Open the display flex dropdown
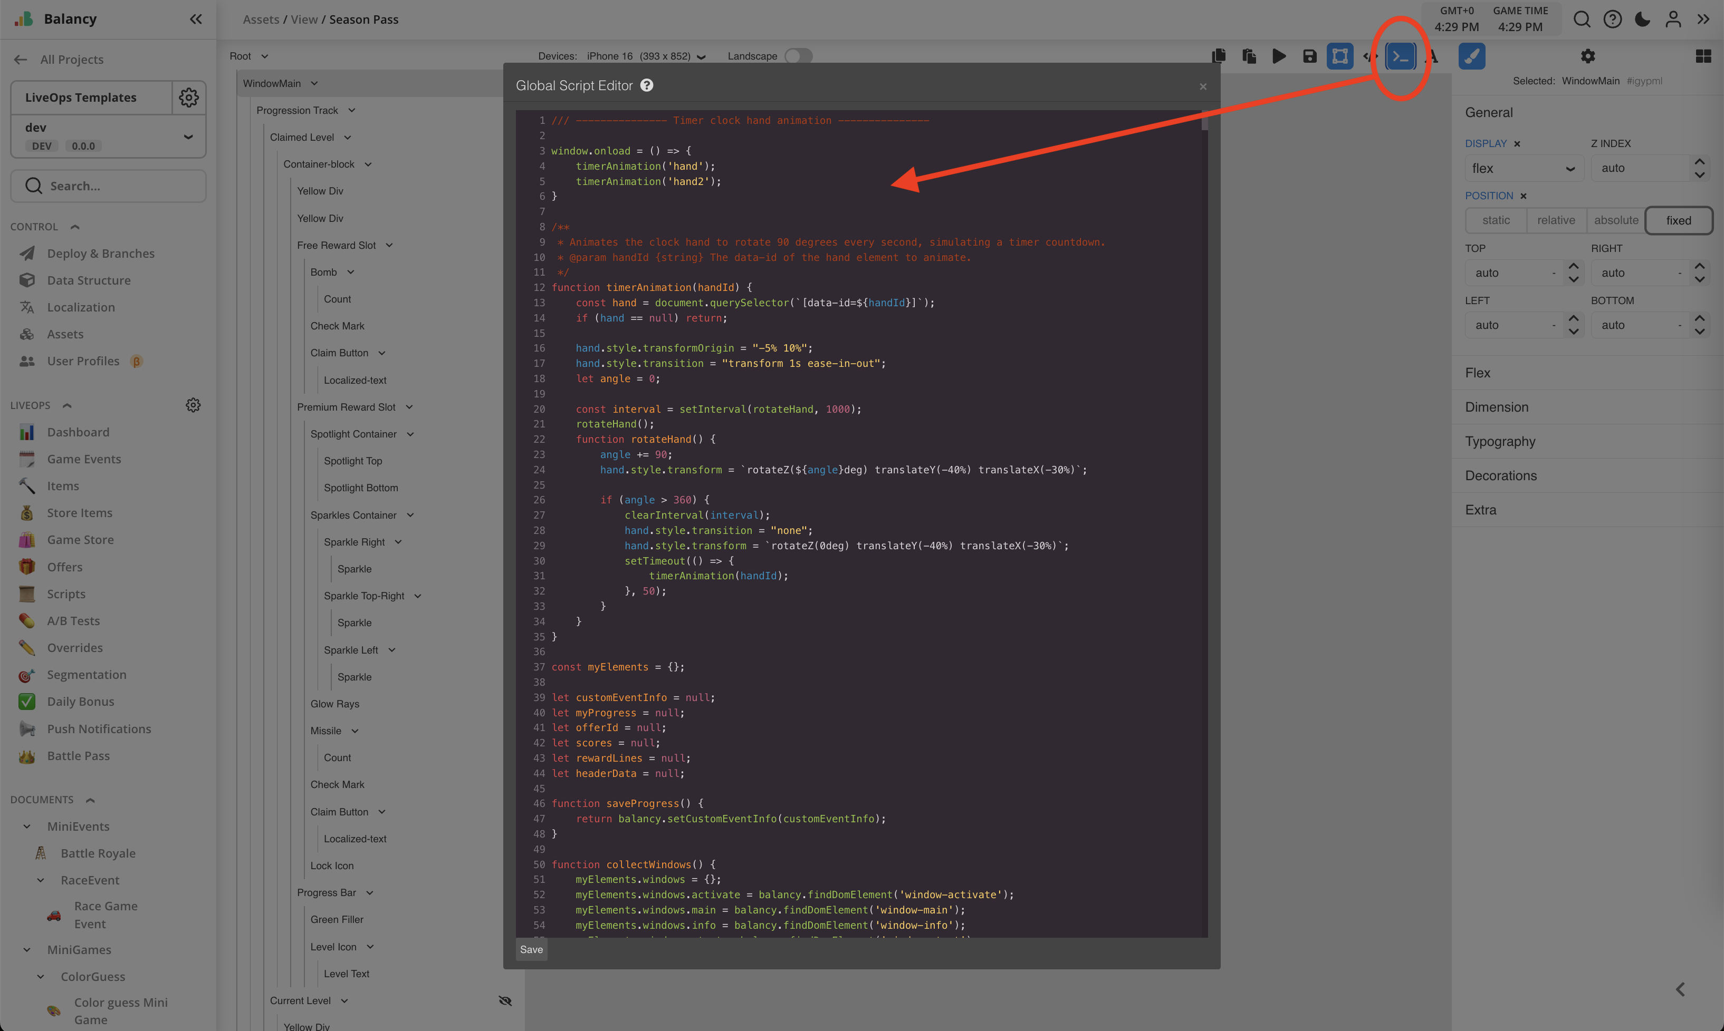Image resolution: width=1724 pixels, height=1031 pixels. [1522, 168]
